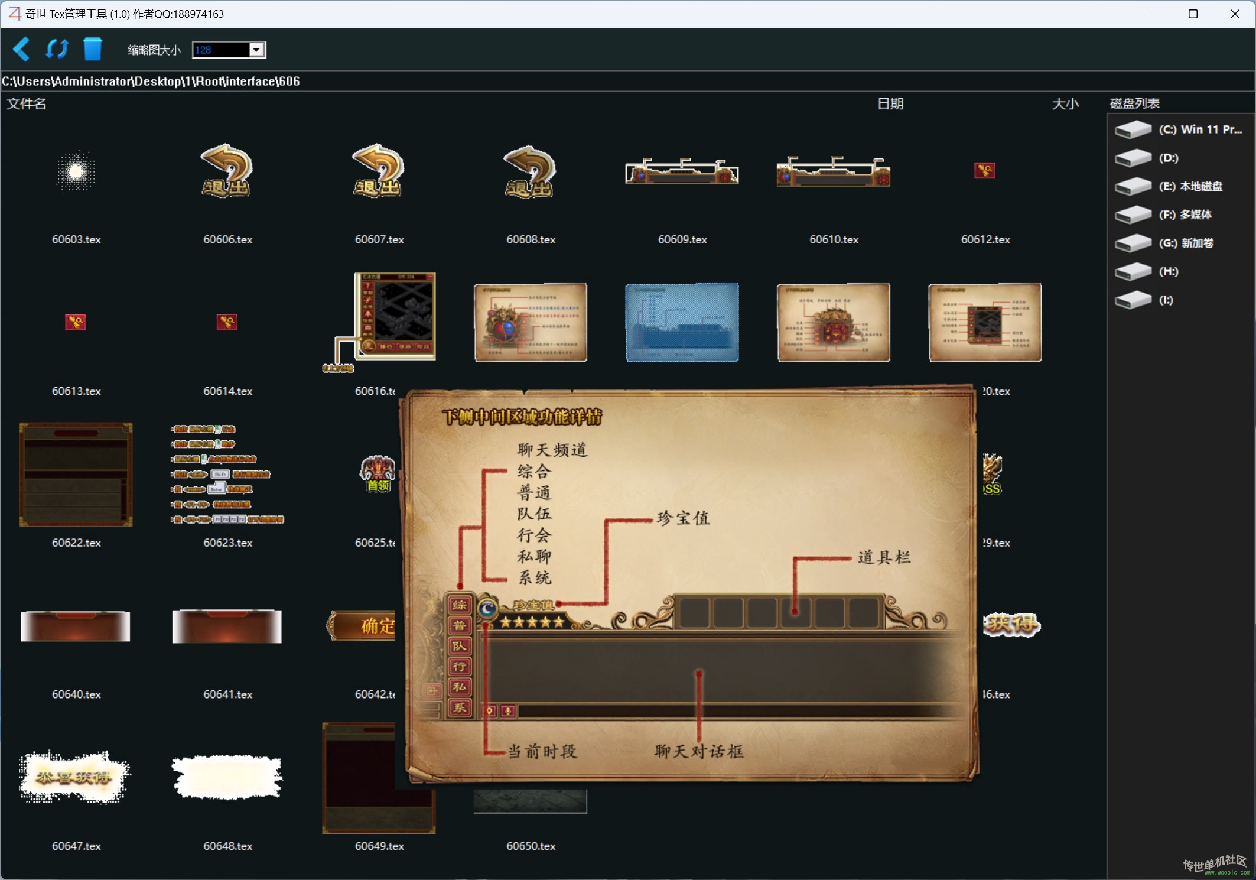Click the 日期 column header
Viewport: 1256px width, 880px height.
coord(890,104)
